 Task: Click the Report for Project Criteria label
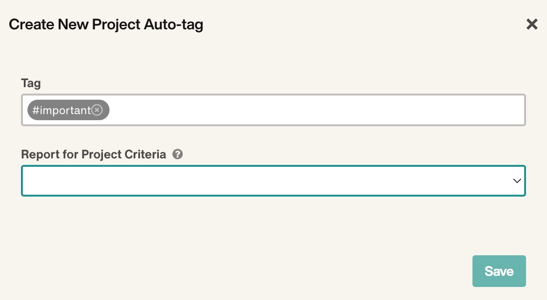coord(94,154)
